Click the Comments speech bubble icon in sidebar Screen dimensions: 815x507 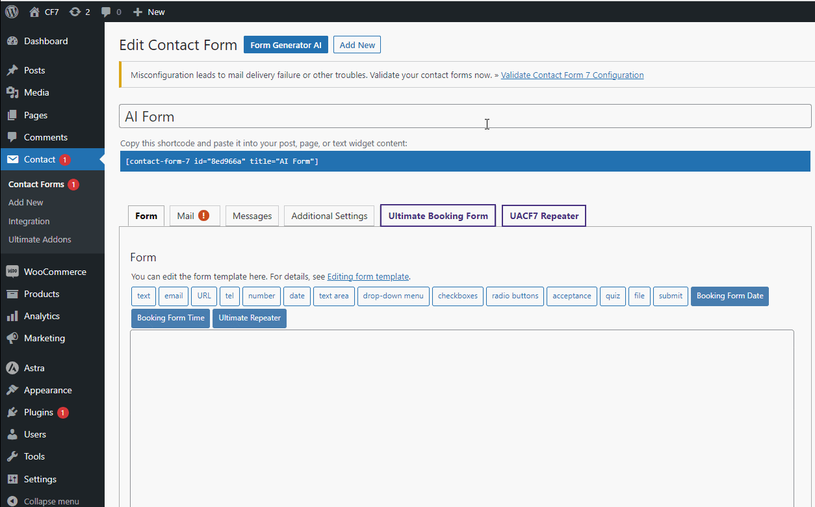(x=12, y=137)
